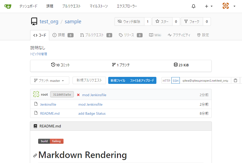Click the build failing badge
The image size is (242, 163).
[x=51, y=141]
